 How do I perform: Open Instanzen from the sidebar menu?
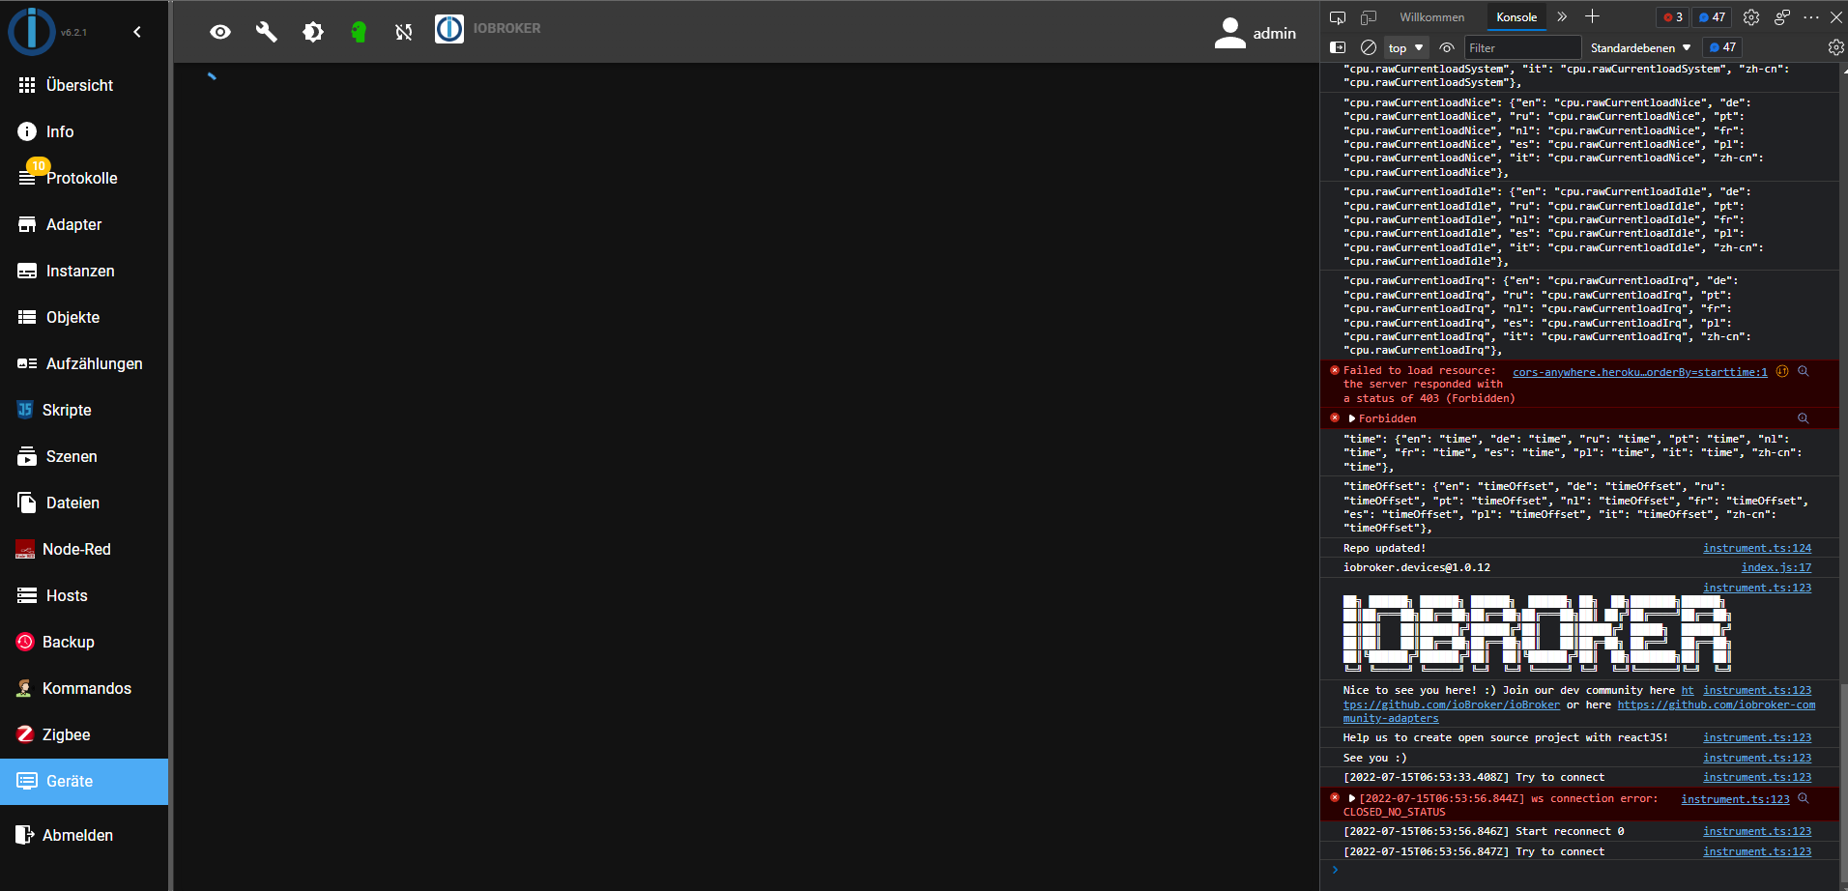click(81, 271)
